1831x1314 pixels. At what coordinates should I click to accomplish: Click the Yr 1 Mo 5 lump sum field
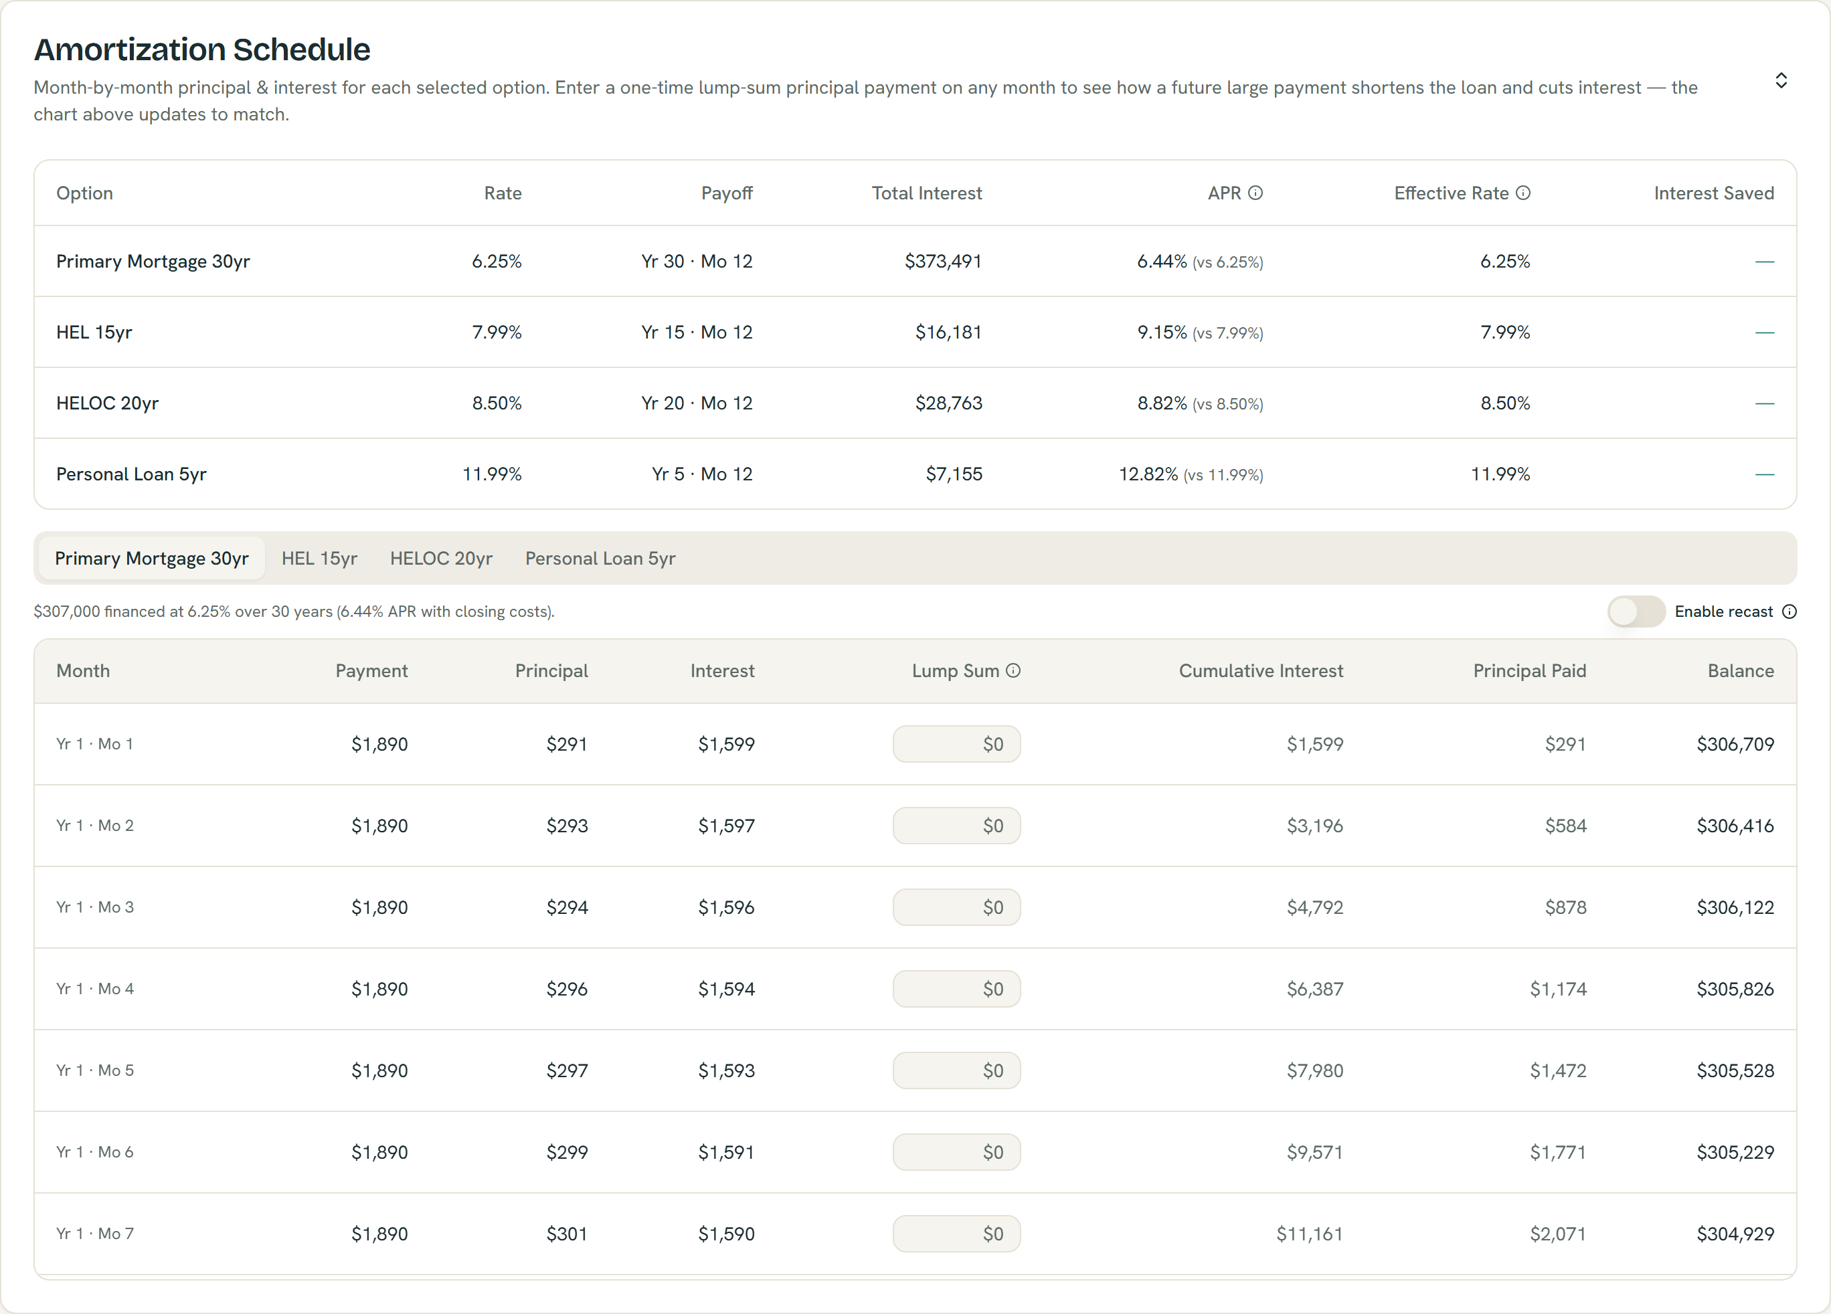click(x=957, y=1070)
